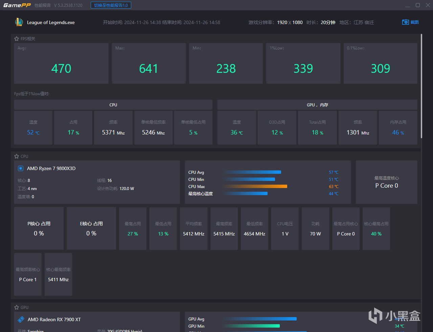The image size is (433, 332).
Task: Toggle the star beside FPS相关
Action: click(x=17, y=39)
